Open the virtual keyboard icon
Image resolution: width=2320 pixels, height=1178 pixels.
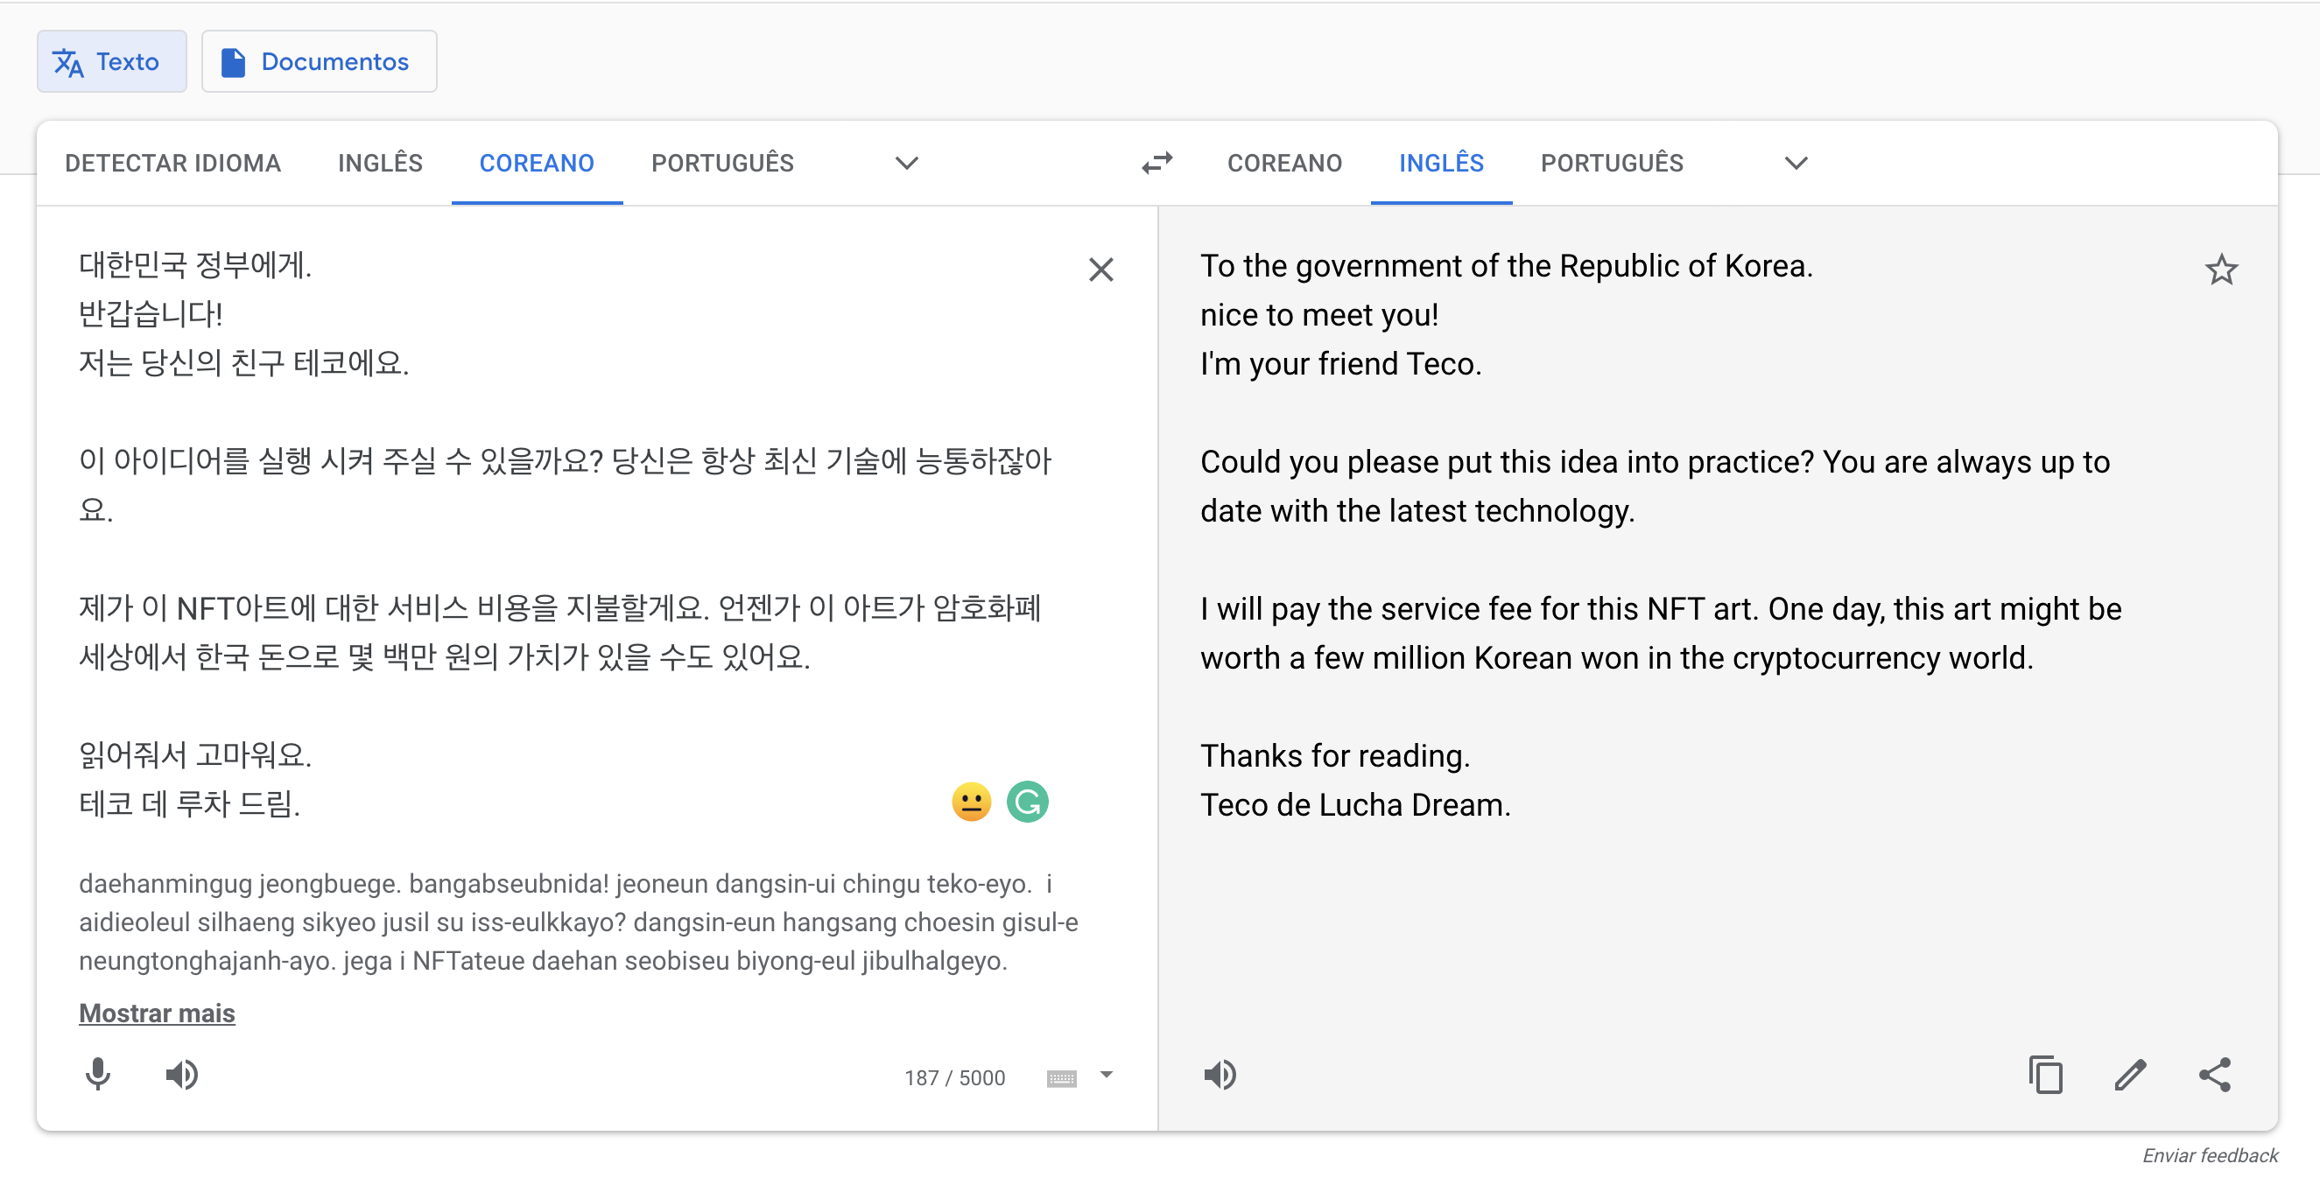(1062, 1078)
